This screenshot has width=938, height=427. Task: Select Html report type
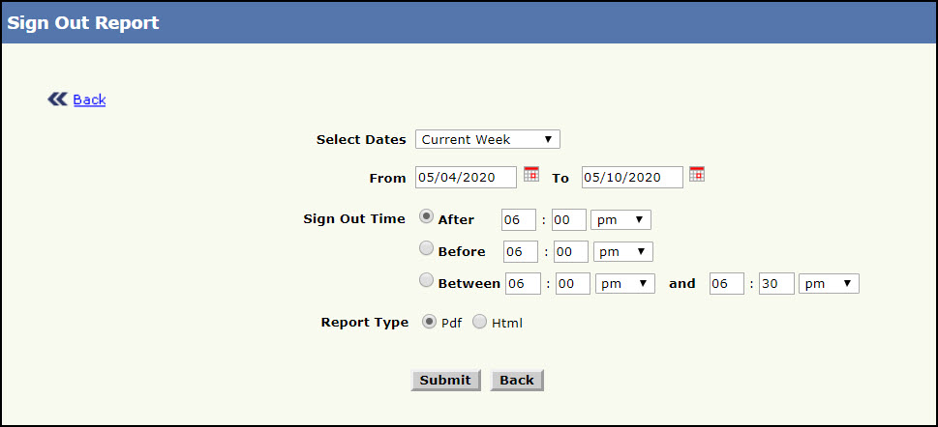click(x=479, y=322)
